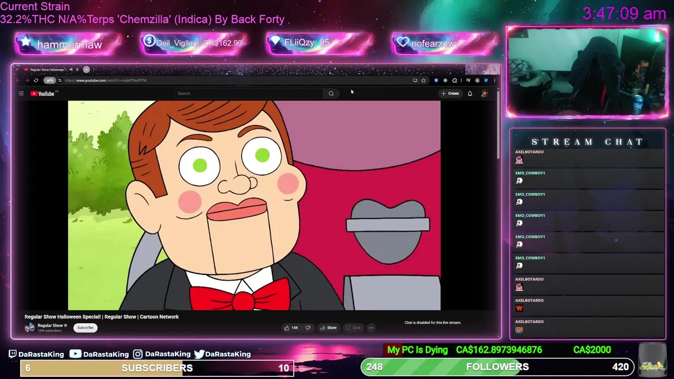Open YouTube notifications bell
This screenshot has width=674, height=379.
point(470,94)
